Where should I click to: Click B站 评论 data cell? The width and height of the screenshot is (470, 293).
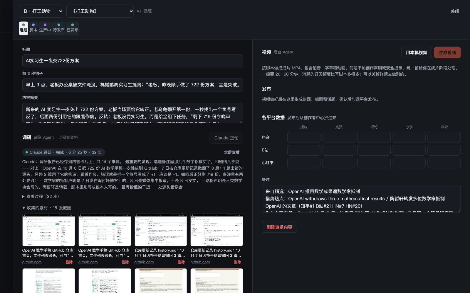pos(374,150)
